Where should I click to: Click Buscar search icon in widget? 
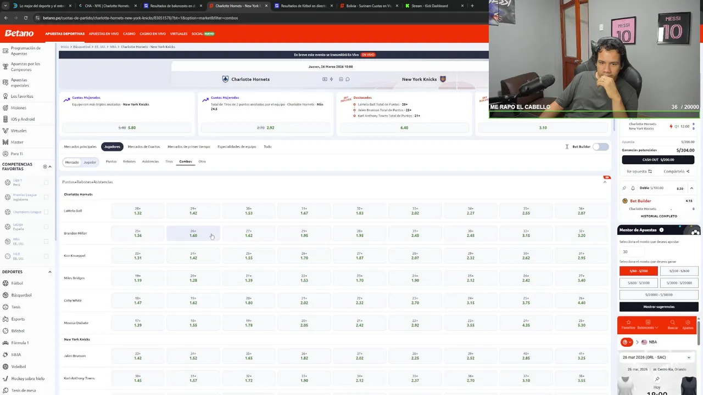click(x=673, y=323)
